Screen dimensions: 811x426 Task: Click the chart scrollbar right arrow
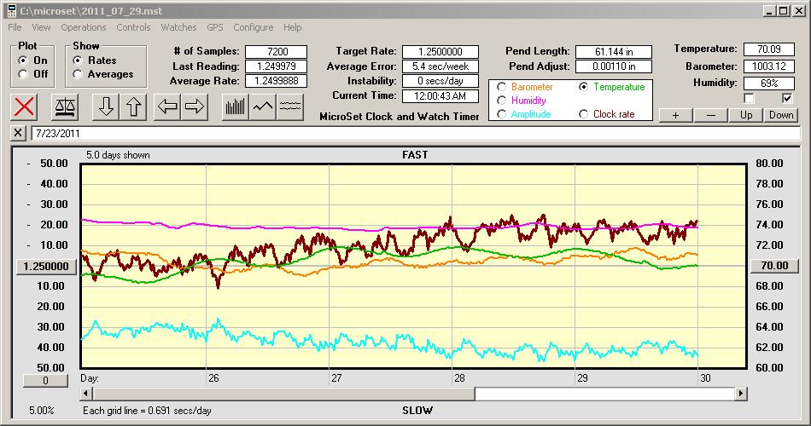[x=741, y=394]
